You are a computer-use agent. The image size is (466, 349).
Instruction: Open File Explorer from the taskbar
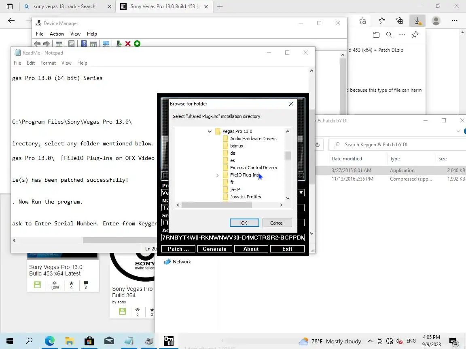click(x=69, y=341)
